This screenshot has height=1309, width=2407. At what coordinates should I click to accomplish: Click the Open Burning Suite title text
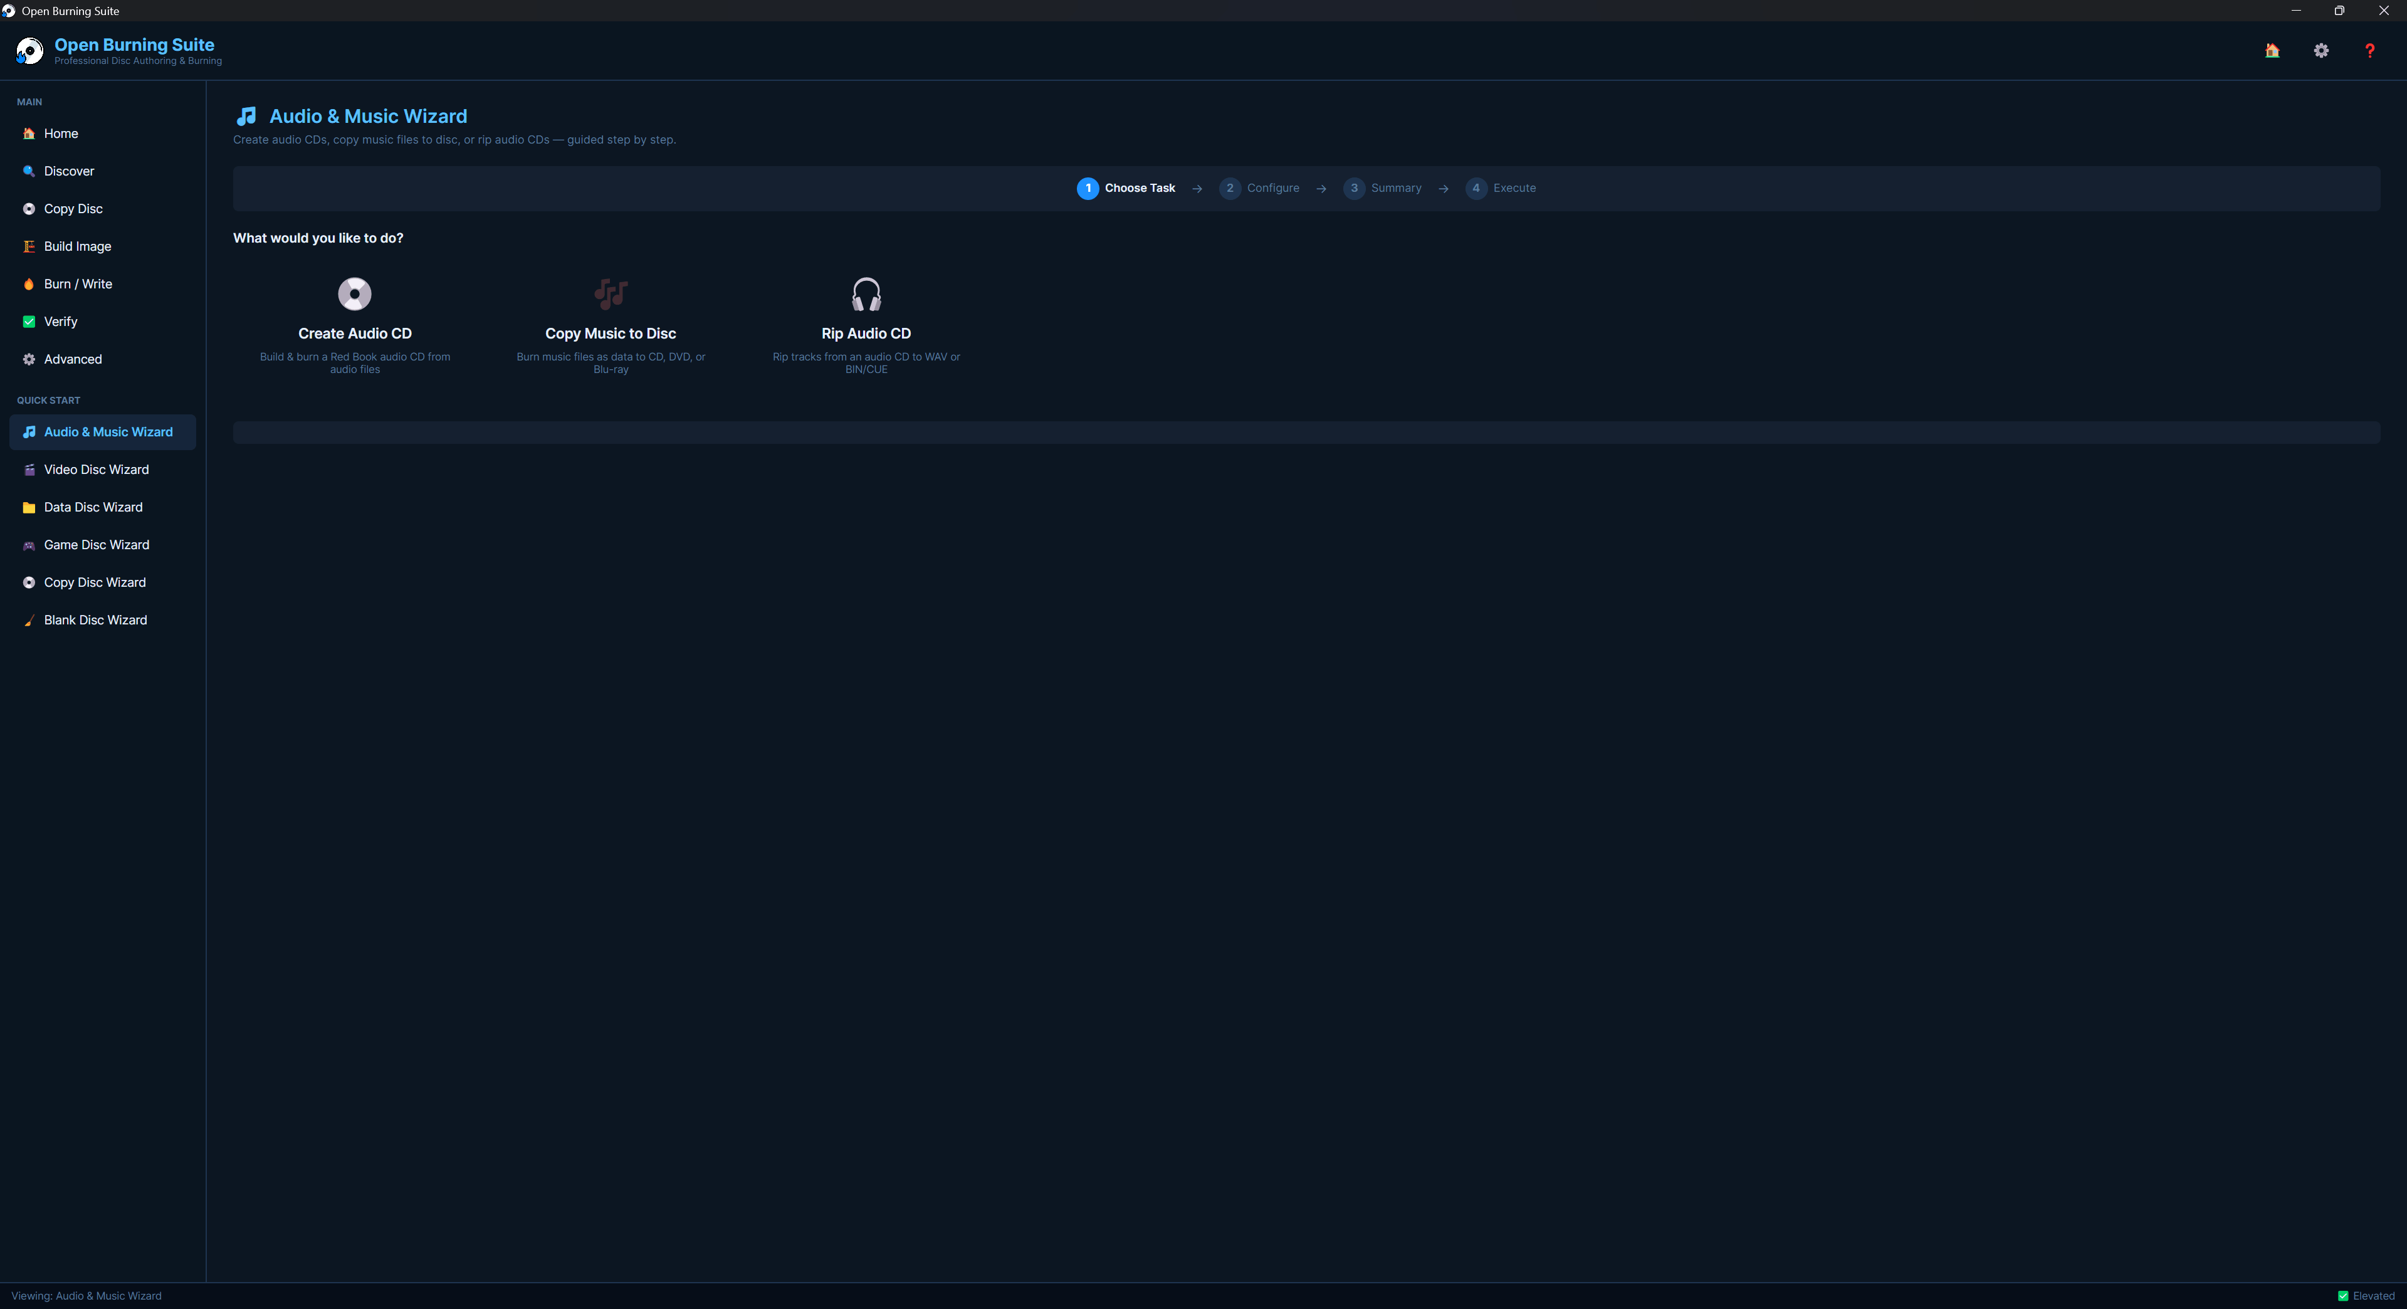(135, 45)
